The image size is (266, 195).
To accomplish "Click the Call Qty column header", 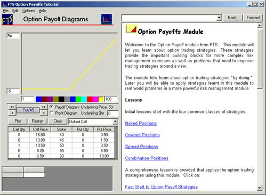I will 19,129.
